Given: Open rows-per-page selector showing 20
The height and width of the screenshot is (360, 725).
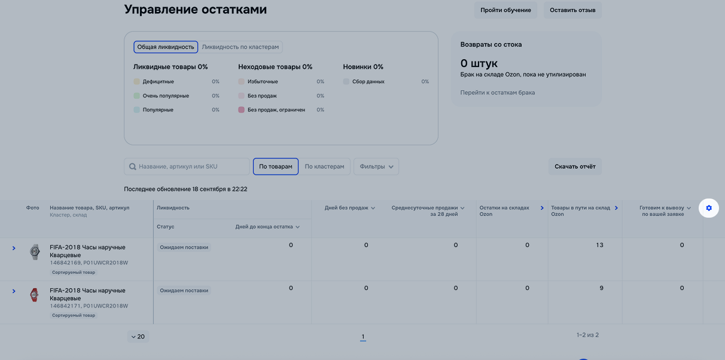Looking at the screenshot, I should [x=138, y=337].
